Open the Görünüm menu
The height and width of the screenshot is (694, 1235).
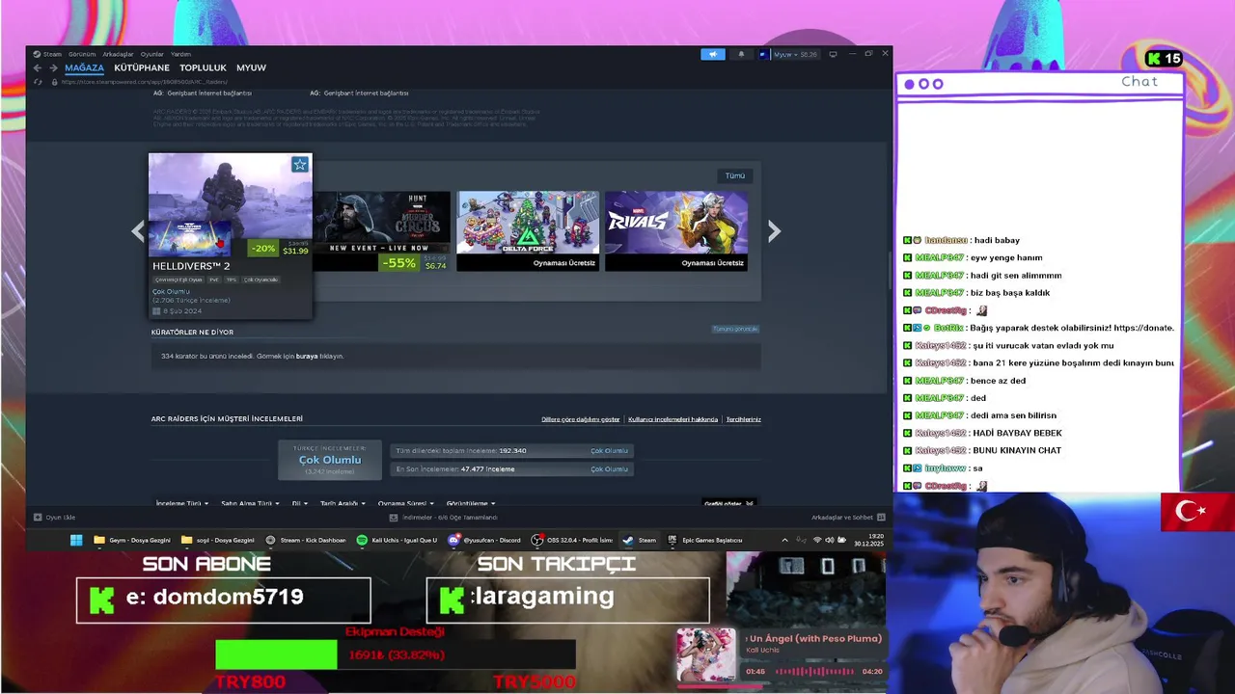82,54
